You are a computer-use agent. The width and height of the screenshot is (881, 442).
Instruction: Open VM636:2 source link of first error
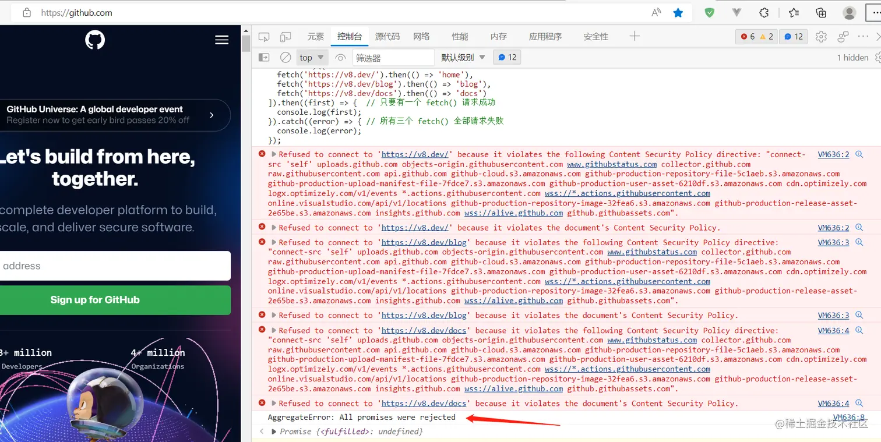tap(833, 154)
